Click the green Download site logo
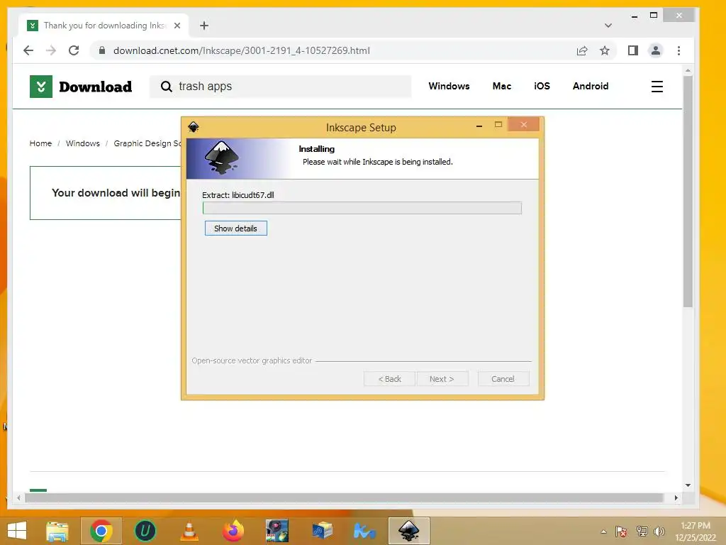Image resolution: width=726 pixels, height=545 pixels. point(40,87)
